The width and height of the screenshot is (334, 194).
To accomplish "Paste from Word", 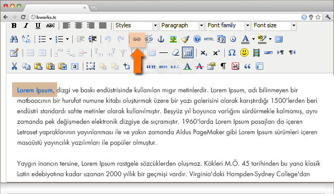I will pyautogui.click(x=62, y=66).
